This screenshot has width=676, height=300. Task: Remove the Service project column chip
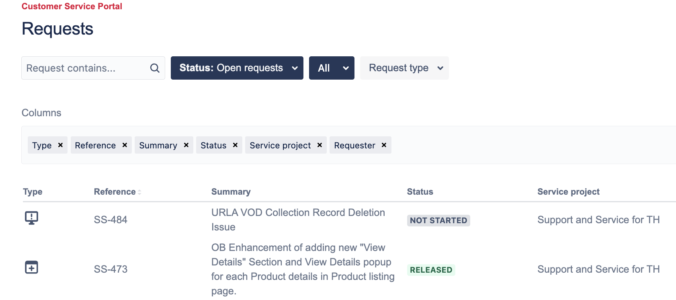point(320,145)
